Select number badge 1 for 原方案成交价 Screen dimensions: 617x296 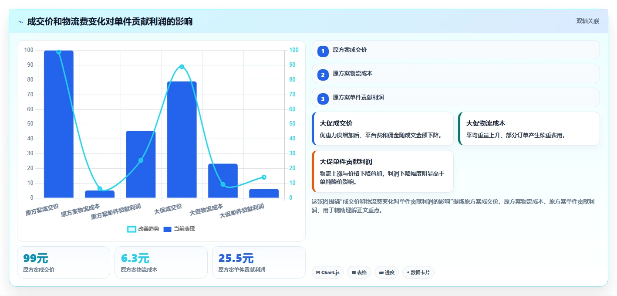click(323, 51)
